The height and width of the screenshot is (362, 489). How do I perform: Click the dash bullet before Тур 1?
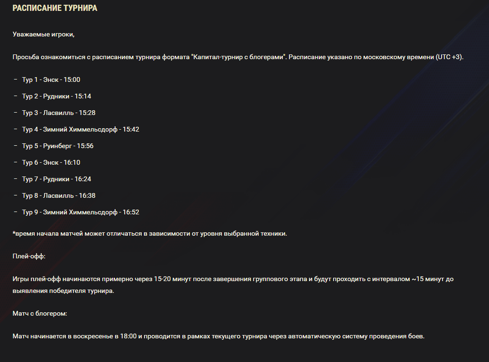pyautogui.click(x=16, y=79)
